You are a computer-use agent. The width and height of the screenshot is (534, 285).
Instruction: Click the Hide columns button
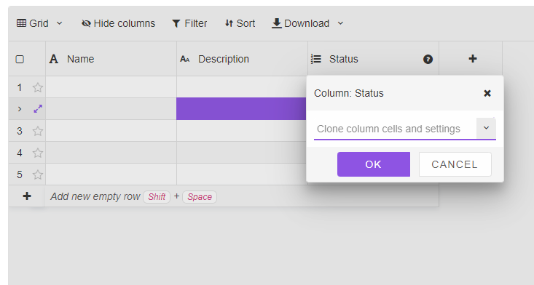point(118,23)
